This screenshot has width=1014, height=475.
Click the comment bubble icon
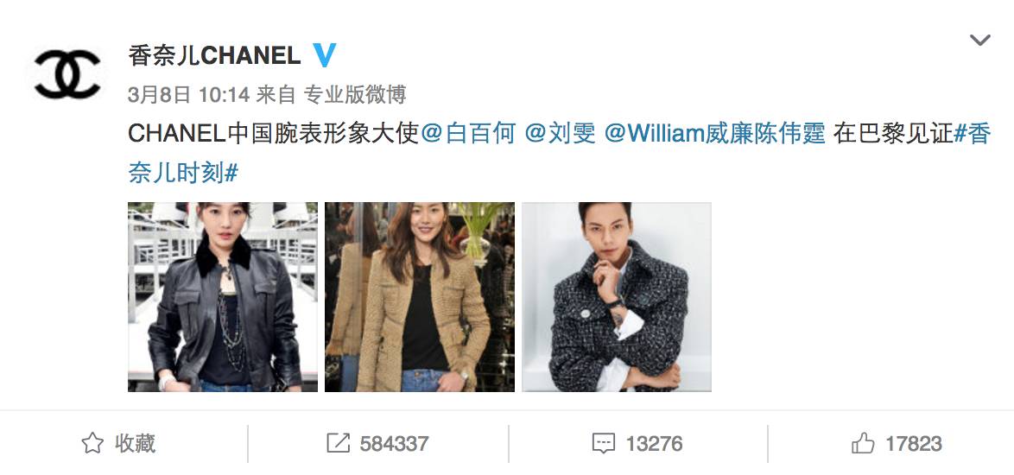(x=604, y=443)
